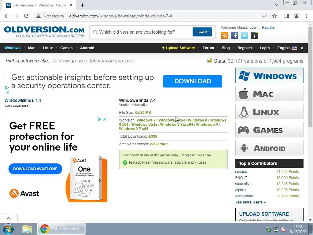This screenshot has height=235, width=313.
Task: Click AdChoices icon on Avast ad
Action: pyautogui.click(x=100, y=119)
